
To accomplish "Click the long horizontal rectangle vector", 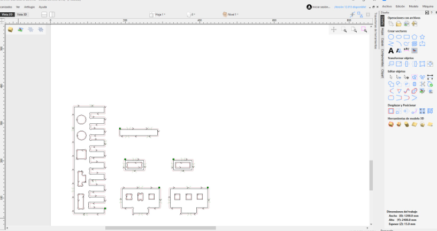I will (x=139, y=133).
